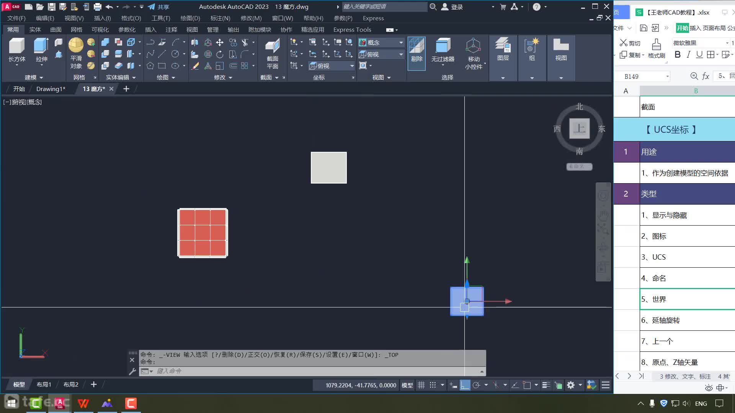The image size is (735, 413).
Task: Open the Excel name box B149 dropdown
Action: click(x=667, y=76)
